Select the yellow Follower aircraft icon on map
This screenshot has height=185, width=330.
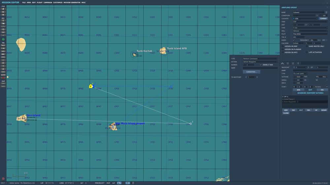(91, 86)
